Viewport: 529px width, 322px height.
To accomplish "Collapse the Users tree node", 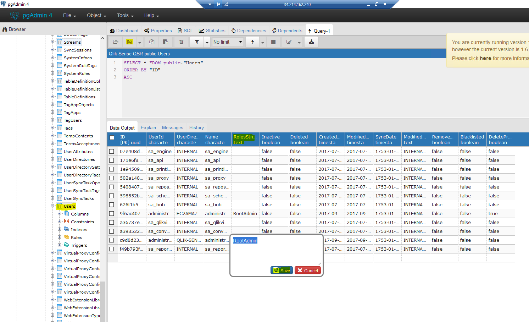I will (x=52, y=206).
